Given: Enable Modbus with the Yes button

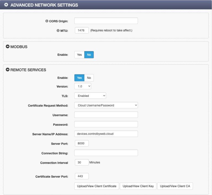Looking at the screenshot, I should point(79,55).
